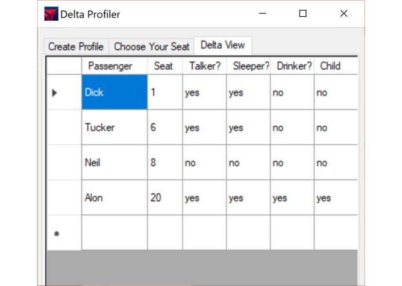Viewport: 402px width, 286px height.
Task: Click Alon's Drinker? cell
Action: [292, 198]
